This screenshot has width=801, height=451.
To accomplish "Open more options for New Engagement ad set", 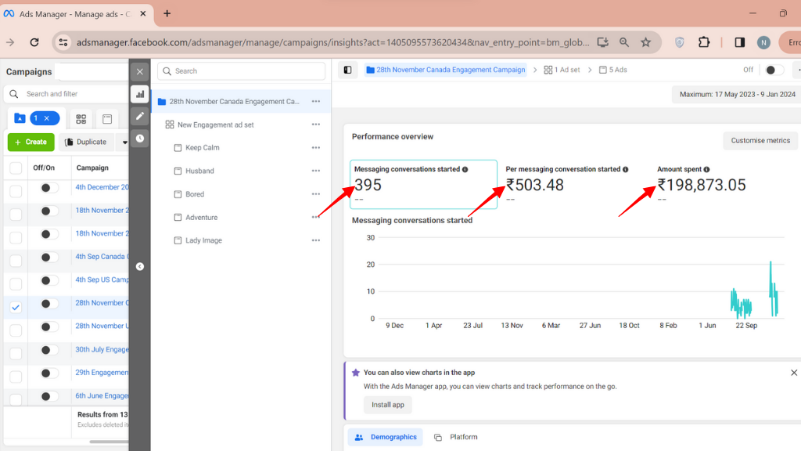I will (x=316, y=124).
